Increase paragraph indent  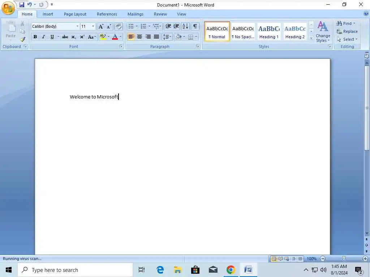176,26
